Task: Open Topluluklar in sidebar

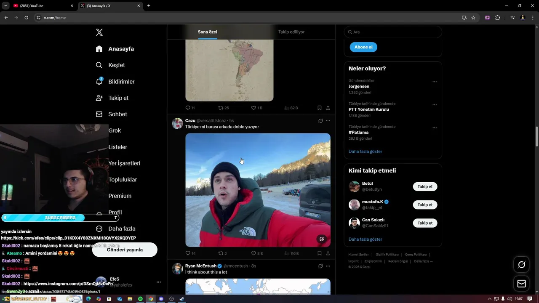Action: click(x=123, y=180)
